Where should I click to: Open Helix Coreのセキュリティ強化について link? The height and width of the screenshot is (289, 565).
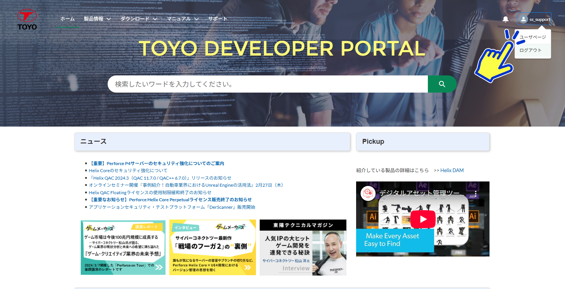point(128,171)
